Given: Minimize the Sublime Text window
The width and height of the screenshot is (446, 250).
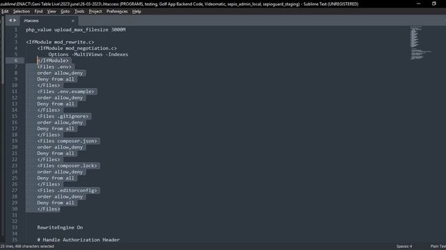Looking at the screenshot, I should (418, 3).
